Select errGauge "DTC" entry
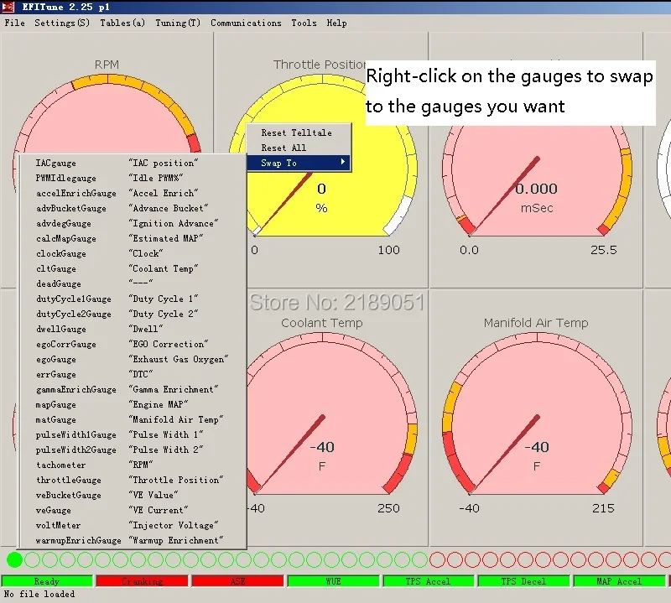This screenshot has width=671, height=603. (132, 374)
